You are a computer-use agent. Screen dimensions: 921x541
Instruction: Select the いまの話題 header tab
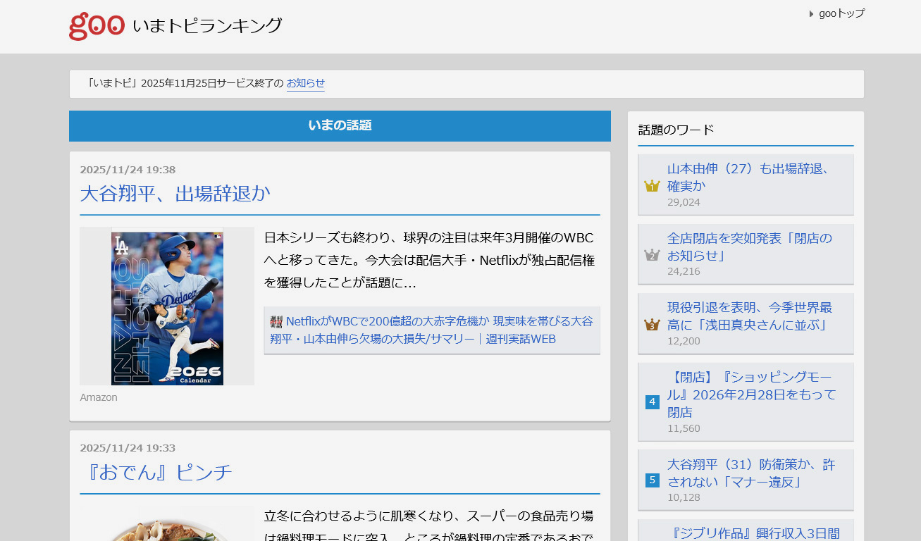(340, 126)
